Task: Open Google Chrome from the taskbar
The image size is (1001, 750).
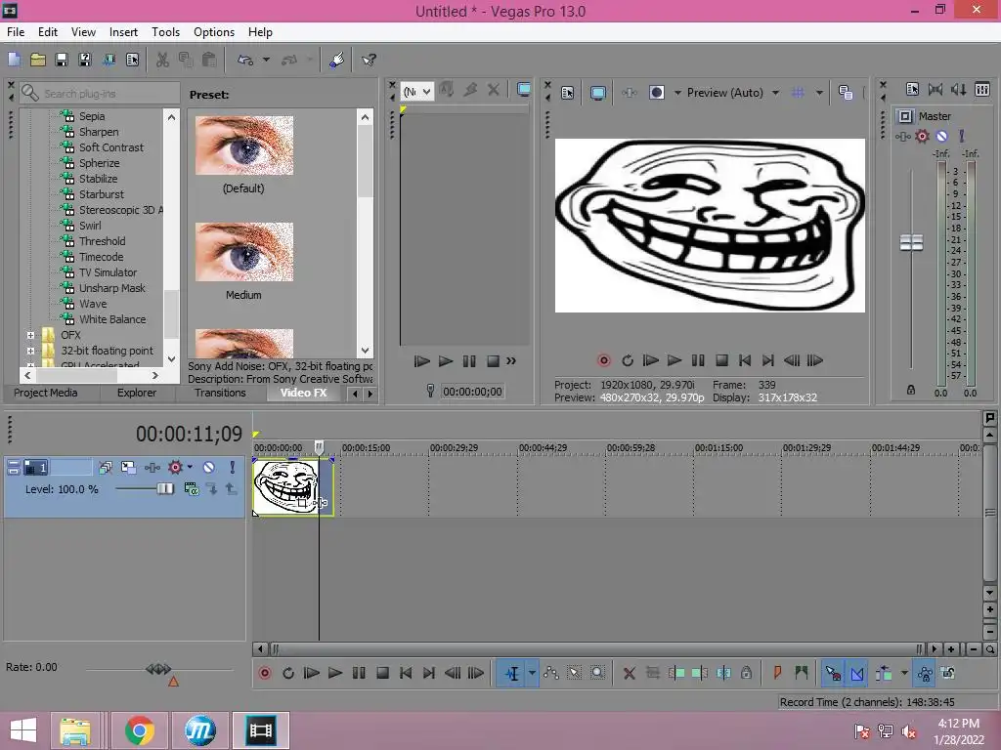Action: coord(139,730)
